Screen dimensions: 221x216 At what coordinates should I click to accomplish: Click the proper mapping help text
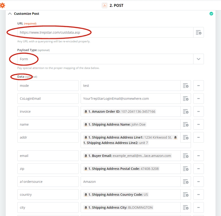pos(58,68)
